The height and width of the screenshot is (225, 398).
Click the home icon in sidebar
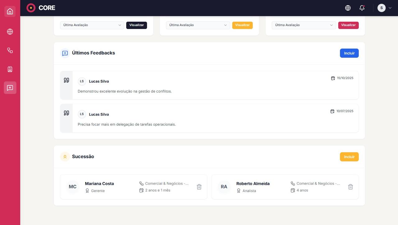[x=10, y=11]
